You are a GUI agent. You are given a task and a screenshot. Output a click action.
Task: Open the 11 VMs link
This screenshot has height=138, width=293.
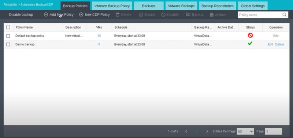pyautogui.click(x=99, y=44)
